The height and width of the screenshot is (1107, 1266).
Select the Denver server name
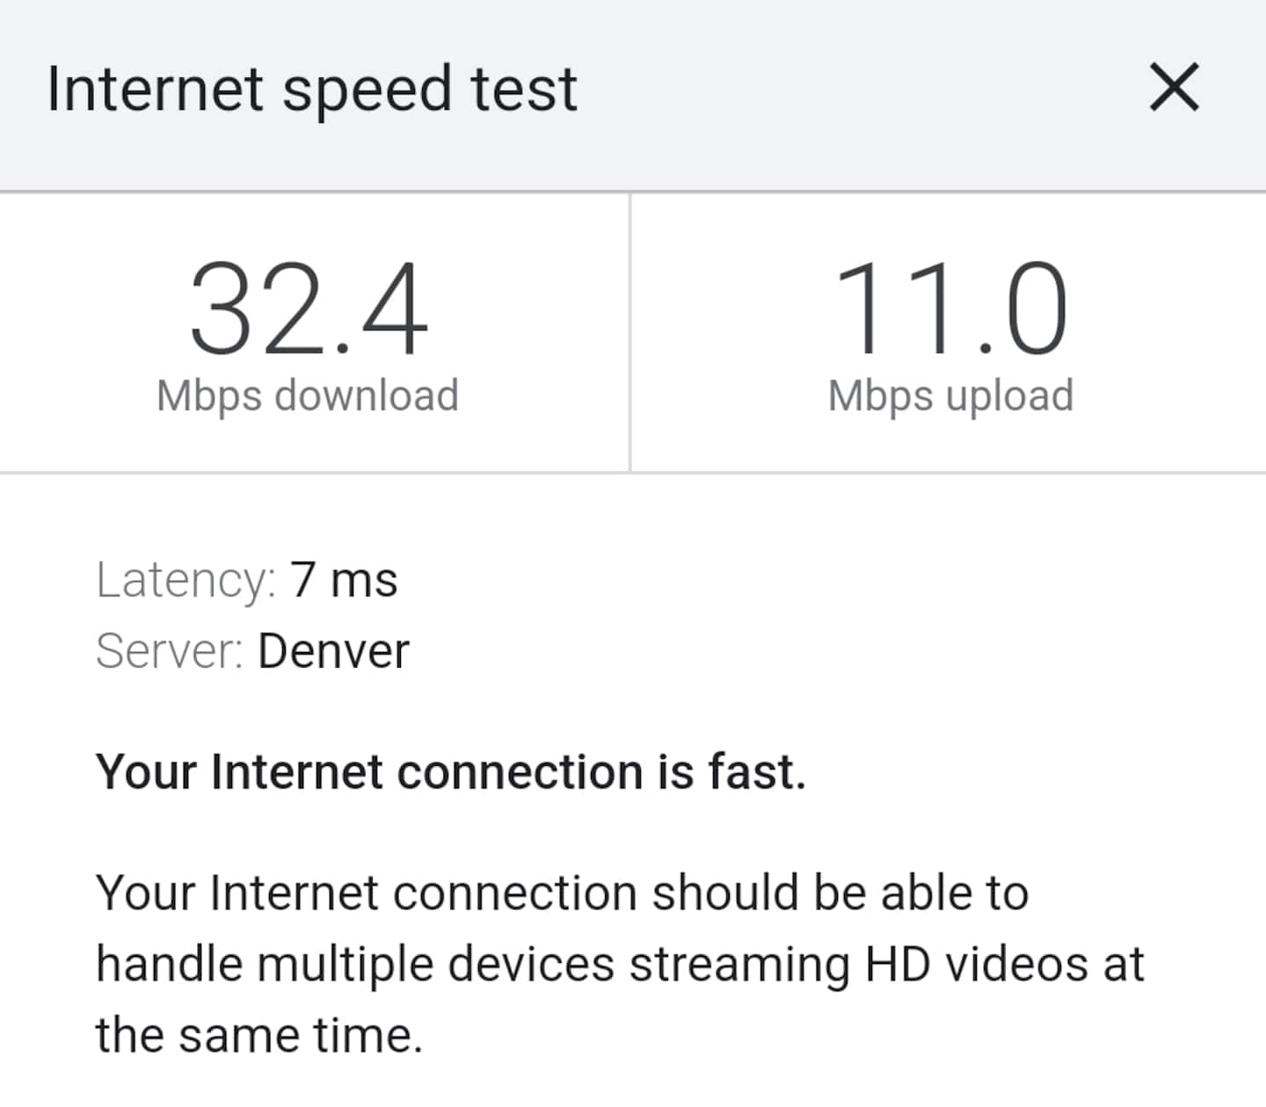(333, 652)
